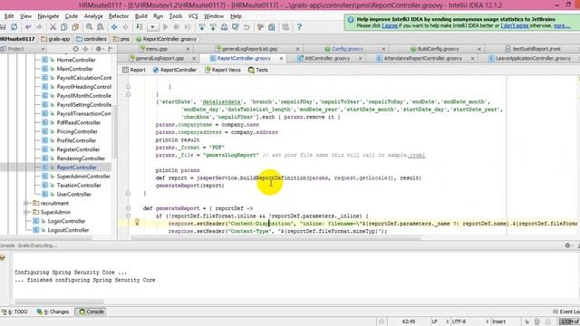Collapse the if-block fold marker

click(128, 216)
